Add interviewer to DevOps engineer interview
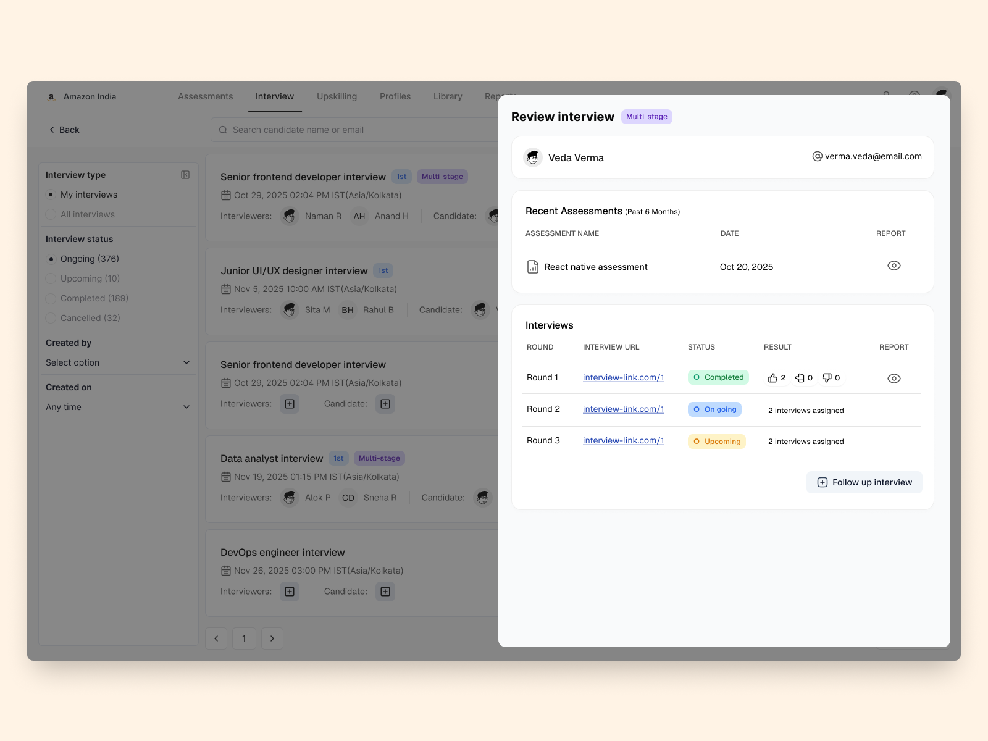 pos(289,591)
